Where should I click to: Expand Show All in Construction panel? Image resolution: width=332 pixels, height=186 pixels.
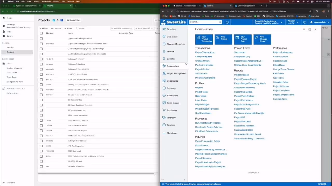click(x=254, y=173)
